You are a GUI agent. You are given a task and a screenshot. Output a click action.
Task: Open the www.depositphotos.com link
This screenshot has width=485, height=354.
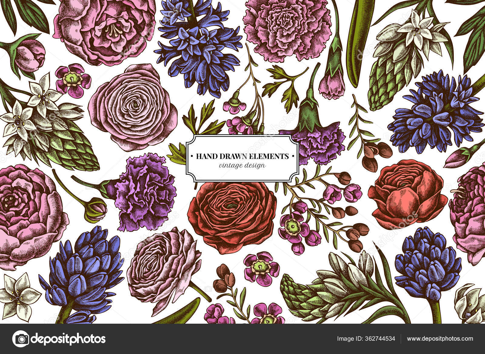440,339
